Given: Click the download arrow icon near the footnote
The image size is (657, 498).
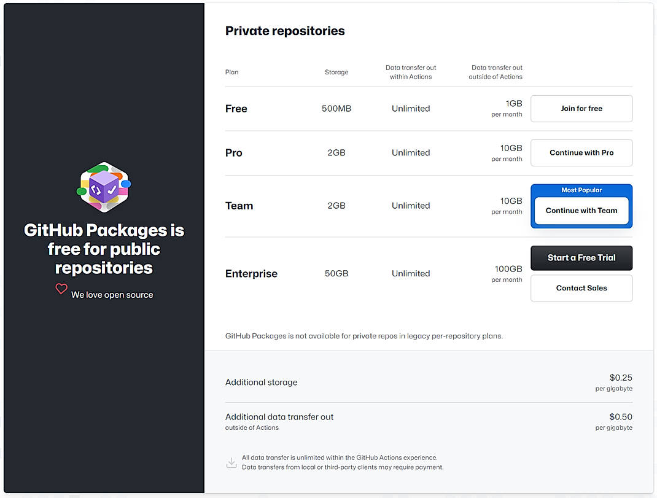Looking at the screenshot, I should [231, 462].
